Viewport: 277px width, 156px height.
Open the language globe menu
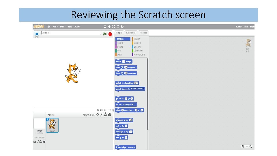[x=49, y=27]
